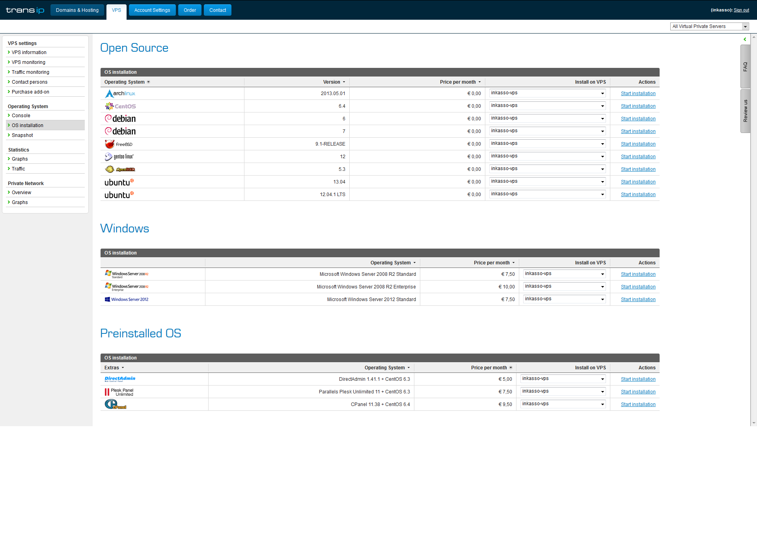Open the All Virtual Private Servers dropdown

(x=709, y=26)
